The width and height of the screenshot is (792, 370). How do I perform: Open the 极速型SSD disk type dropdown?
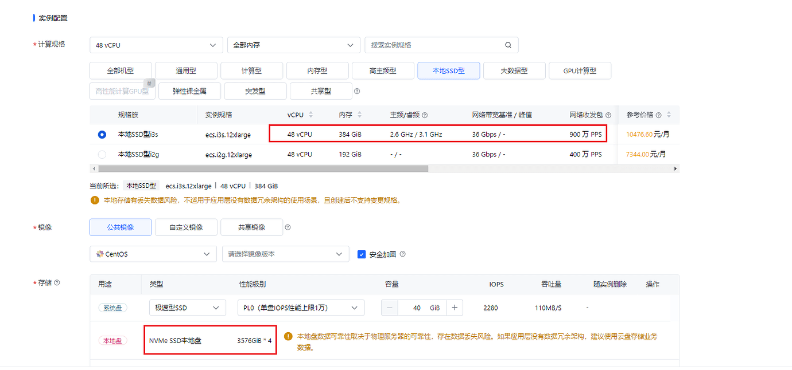(187, 308)
